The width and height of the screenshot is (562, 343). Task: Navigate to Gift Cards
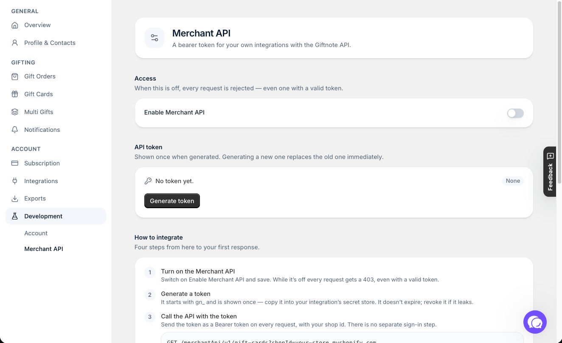56,94
